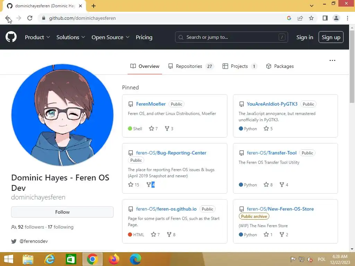Expand the Open Source menu

click(111, 37)
